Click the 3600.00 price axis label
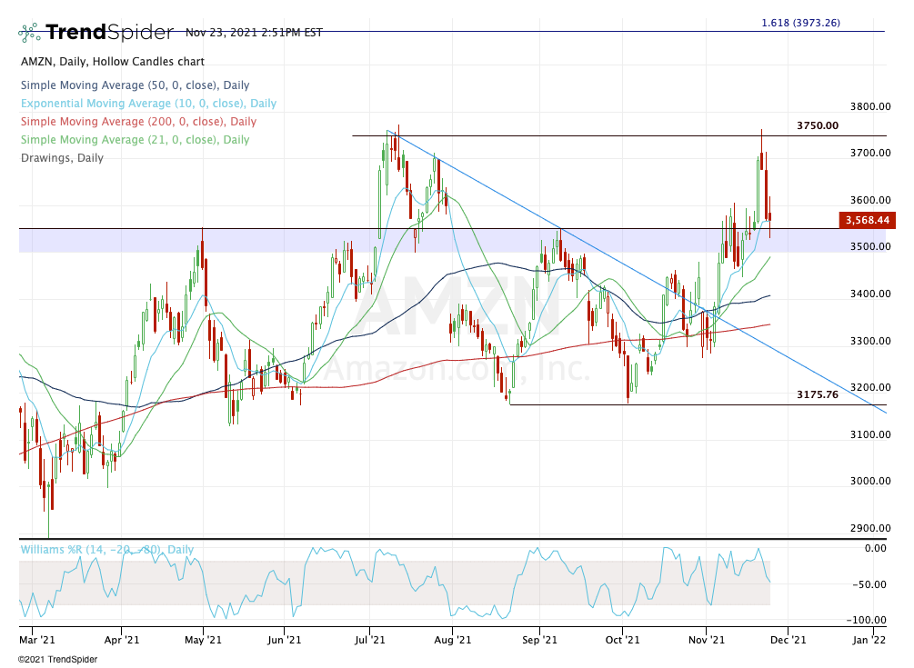Screen dimensions: 914x668 point(871,200)
